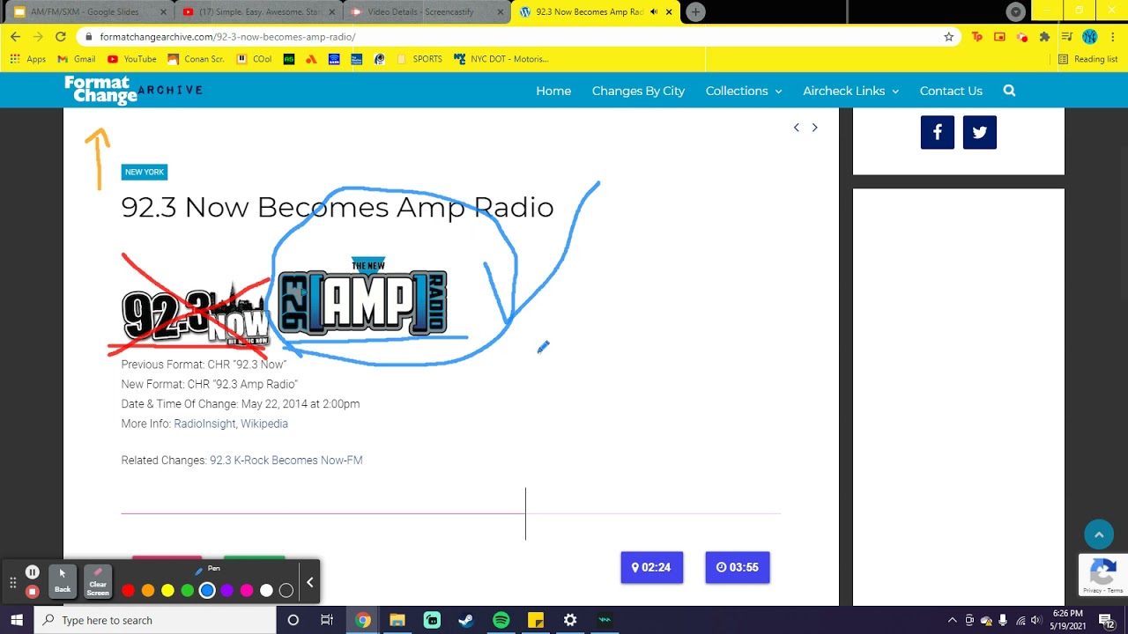Viewport: 1128px width, 634px height.
Task: Open File Explorer from the taskbar
Action: (x=397, y=620)
